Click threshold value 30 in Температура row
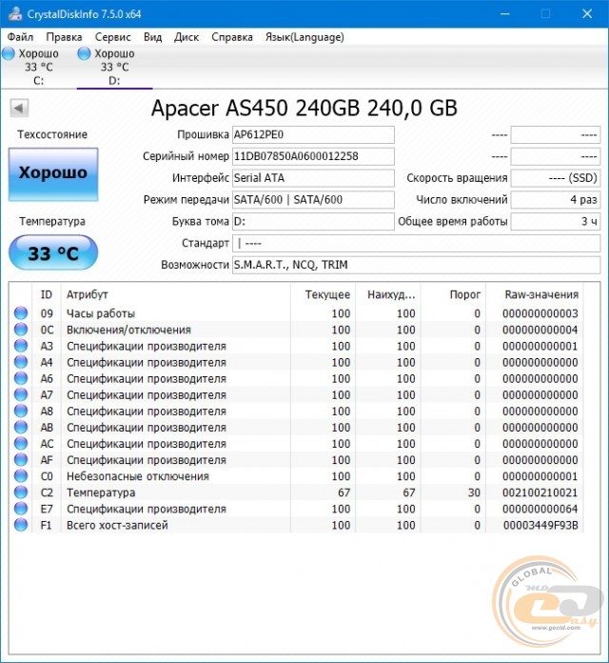Screen dimensions: 609x663 tap(474, 492)
